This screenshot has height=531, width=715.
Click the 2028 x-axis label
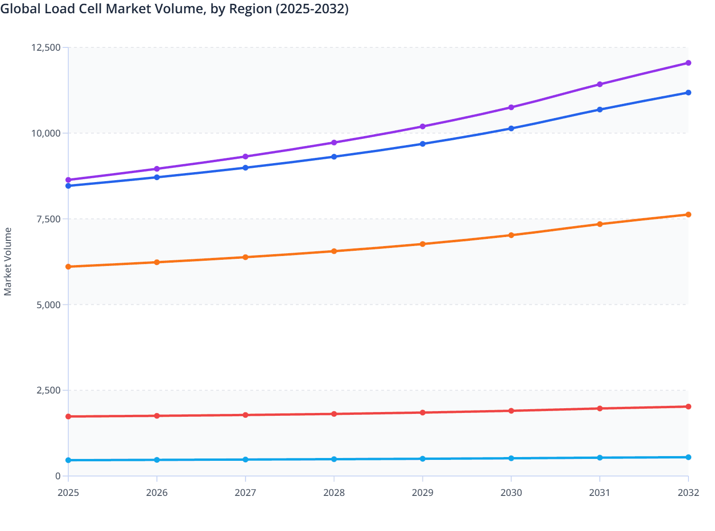pos(334,493)
